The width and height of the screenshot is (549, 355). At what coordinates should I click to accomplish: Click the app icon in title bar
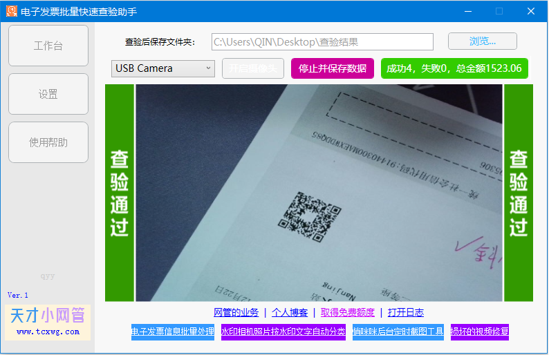[12, 11]
